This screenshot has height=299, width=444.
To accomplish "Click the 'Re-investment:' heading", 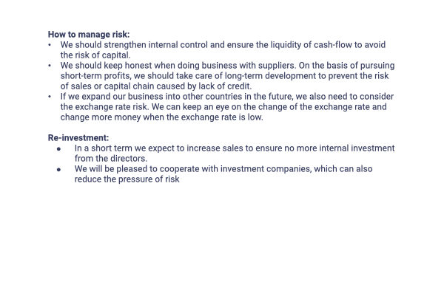I will pos(78,138).
